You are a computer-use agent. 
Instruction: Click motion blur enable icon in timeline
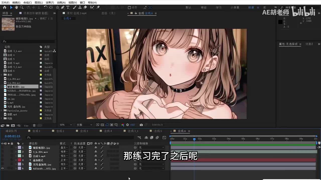coord(157,137)
